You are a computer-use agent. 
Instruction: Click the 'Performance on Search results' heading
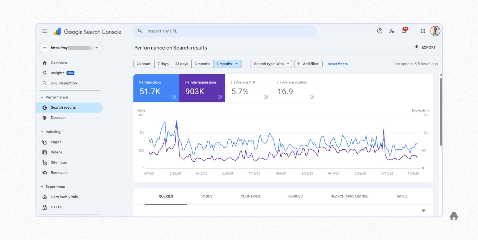(x=170, y=48)
